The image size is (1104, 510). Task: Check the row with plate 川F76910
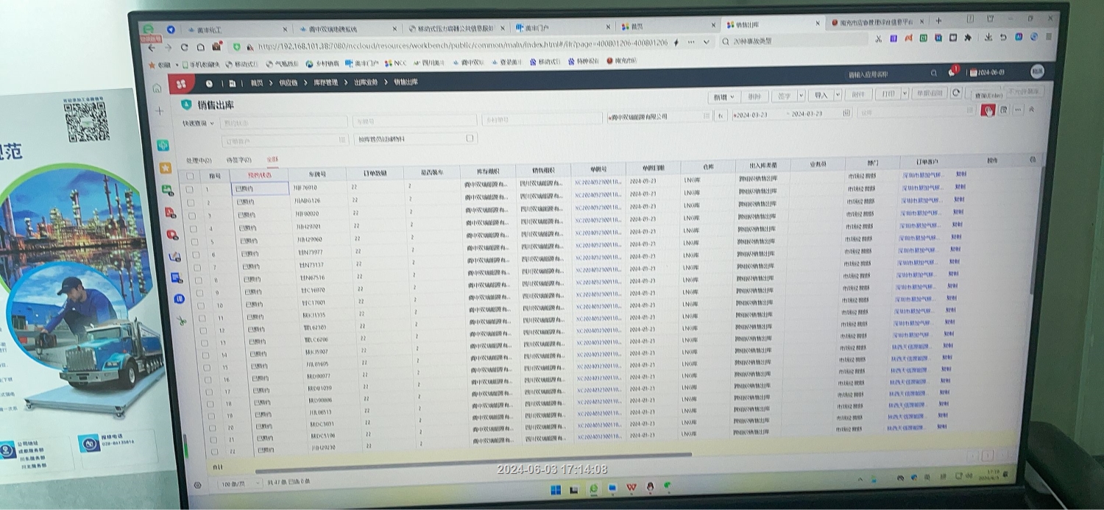(x=189, y=189)
